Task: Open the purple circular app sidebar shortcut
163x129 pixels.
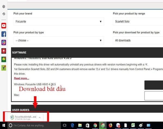Action: pos(4,42)
